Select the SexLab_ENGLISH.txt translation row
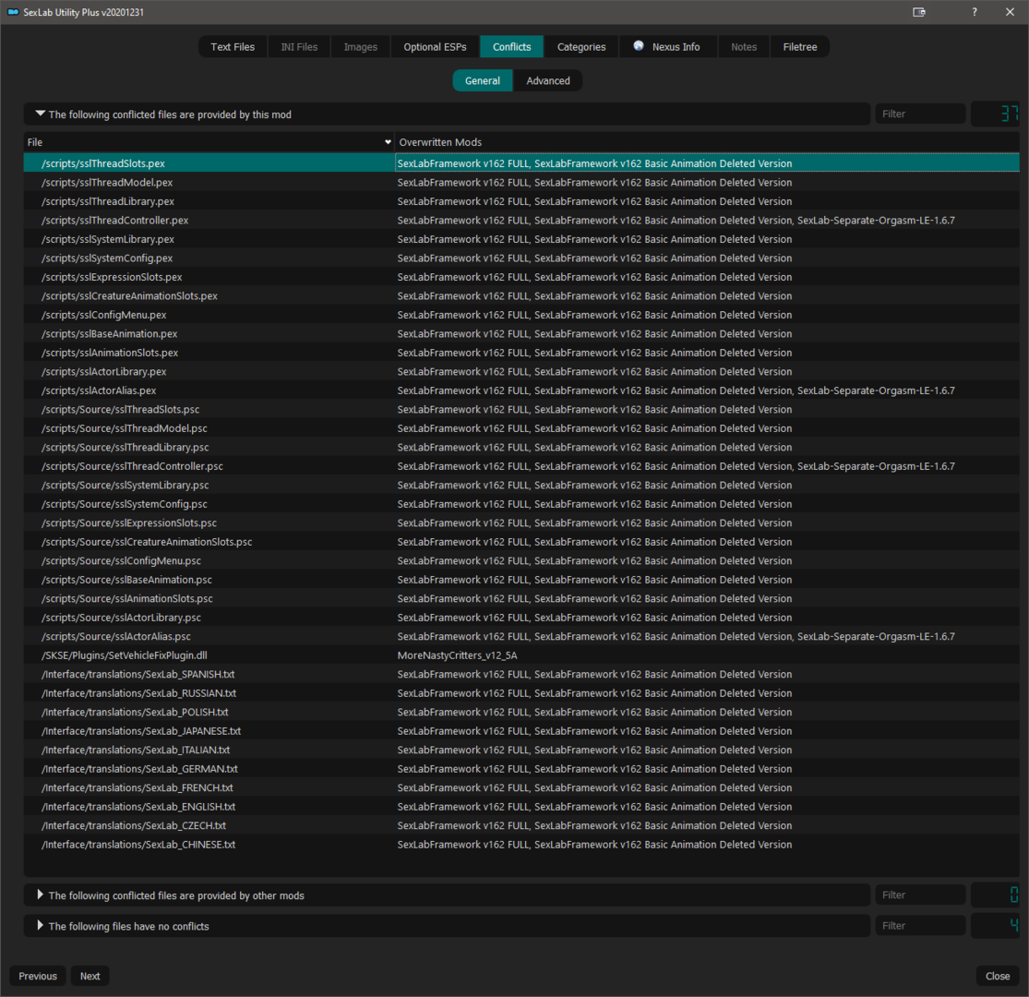Viewport: 1029px width, 997px height. coord(521,807)
